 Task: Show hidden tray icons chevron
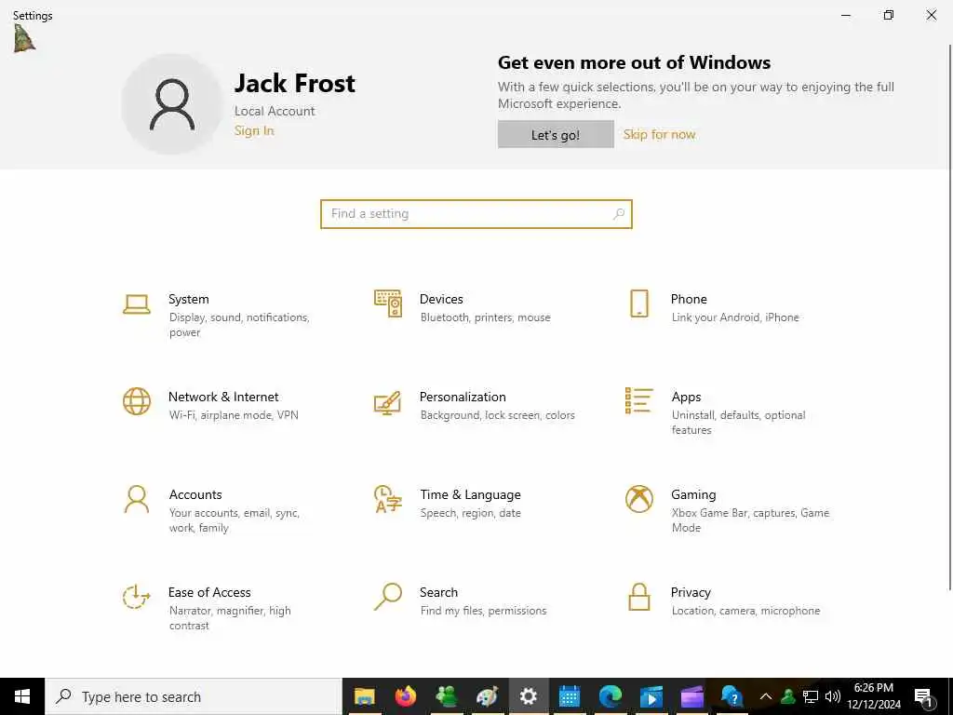(765, 696)
